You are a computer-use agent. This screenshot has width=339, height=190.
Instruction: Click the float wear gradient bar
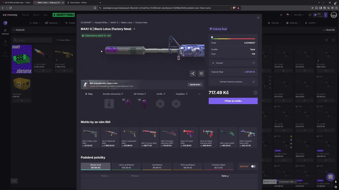[x=233, y=39]
